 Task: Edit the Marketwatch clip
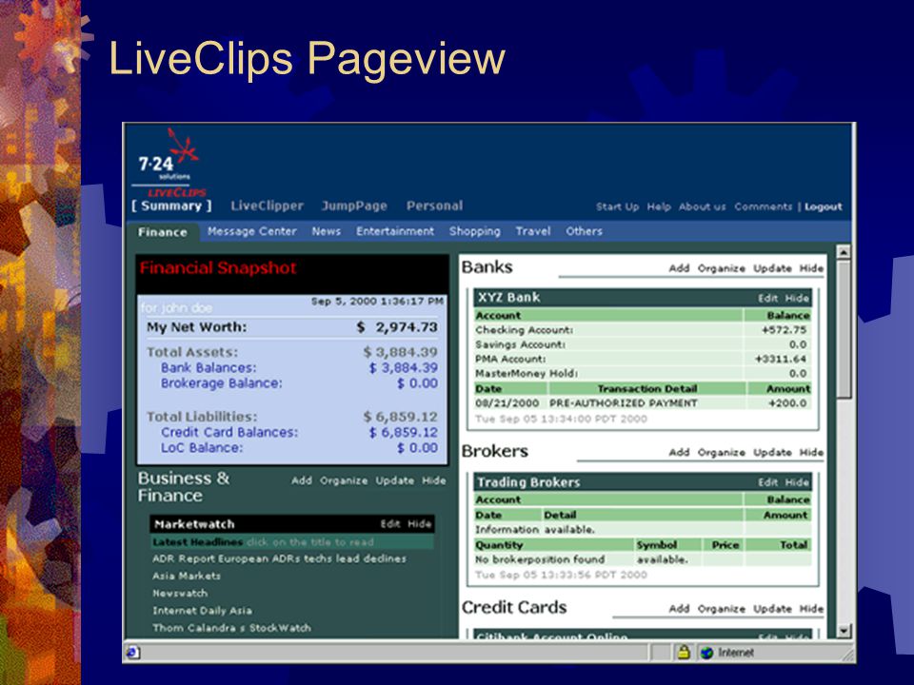pyautogui.click(x=390, y=523)
